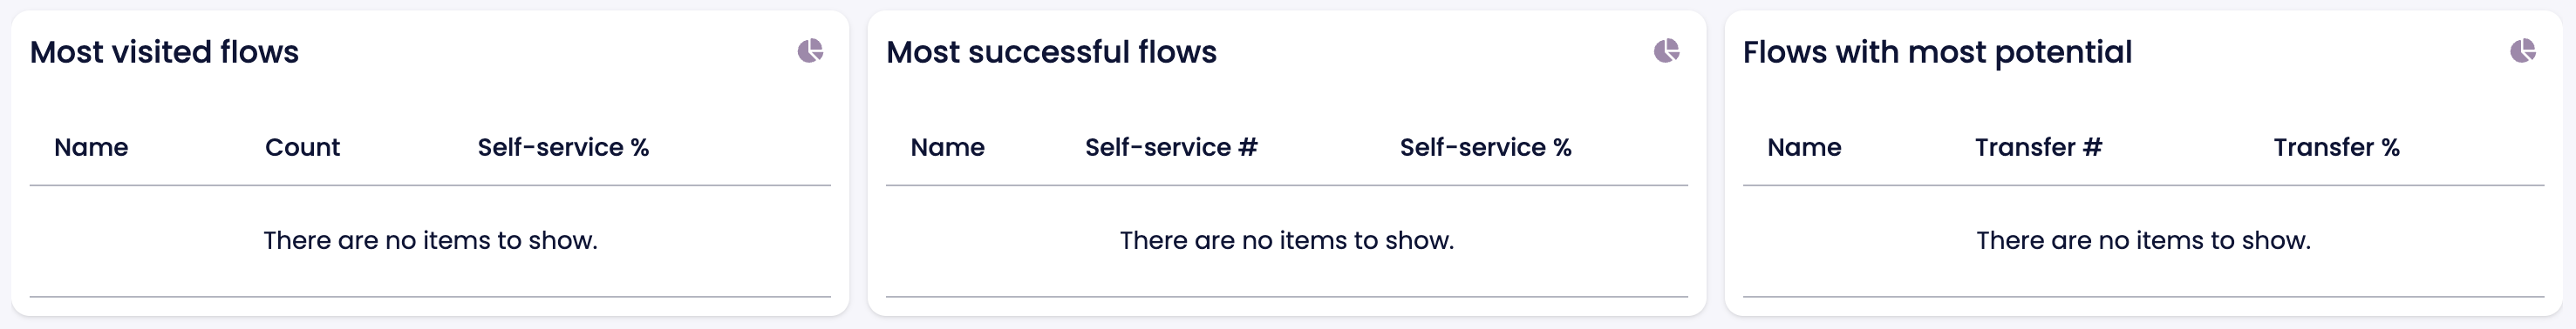The width and height of the screenshot is (2576, 329).
Task: Select the Most successful flows heading
Action: 1051,52
